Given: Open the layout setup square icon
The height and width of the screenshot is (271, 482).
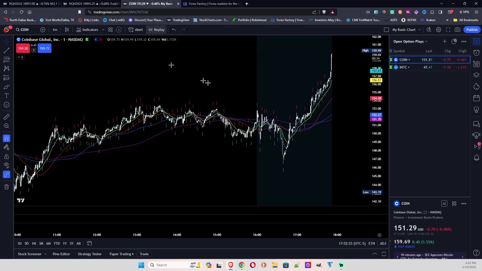Looking at the screenshot, I should (386, 30).
